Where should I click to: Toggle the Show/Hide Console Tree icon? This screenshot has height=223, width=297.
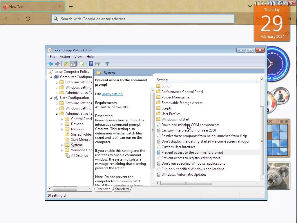click(x=73, y=64)
